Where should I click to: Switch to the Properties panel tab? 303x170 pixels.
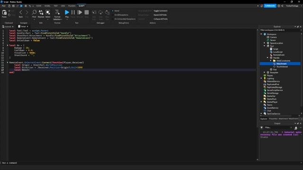coord(283,119)
